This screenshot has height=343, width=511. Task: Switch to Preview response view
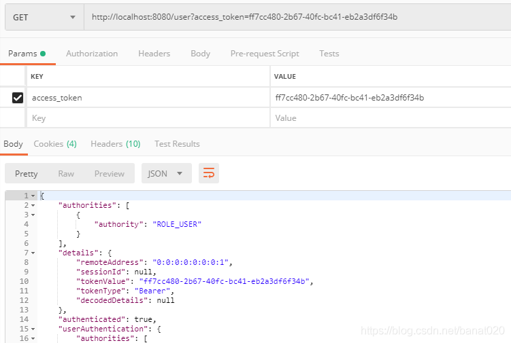109,173
